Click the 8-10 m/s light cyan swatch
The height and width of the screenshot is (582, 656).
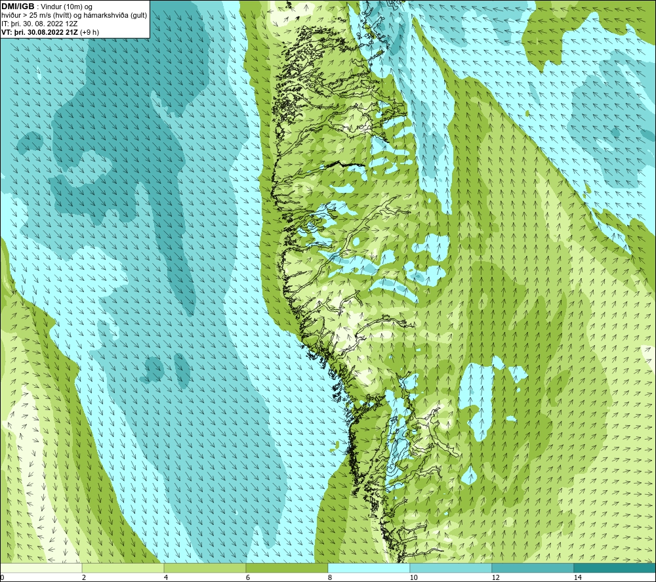click(x=369, y=568)
